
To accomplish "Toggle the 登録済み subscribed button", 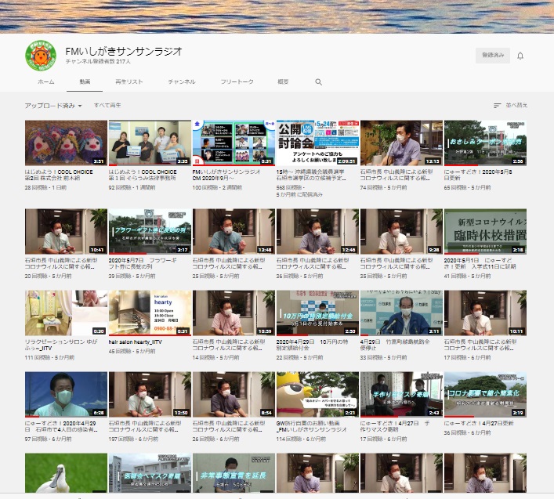I will [491, 55].
